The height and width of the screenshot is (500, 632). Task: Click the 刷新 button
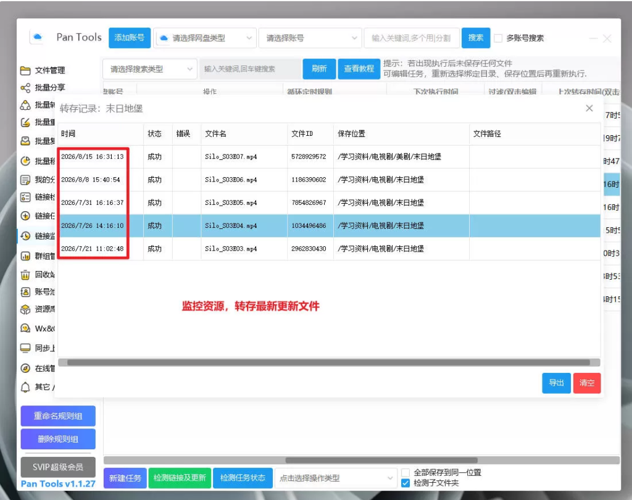tap(319, 69)
